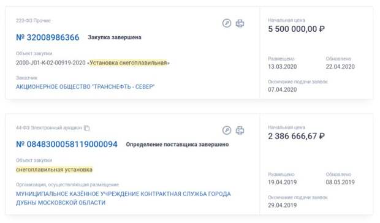Viewport: 380px width, 223px height.
Task: Open purchase number 32008986366 link
Action: (48, 37)
